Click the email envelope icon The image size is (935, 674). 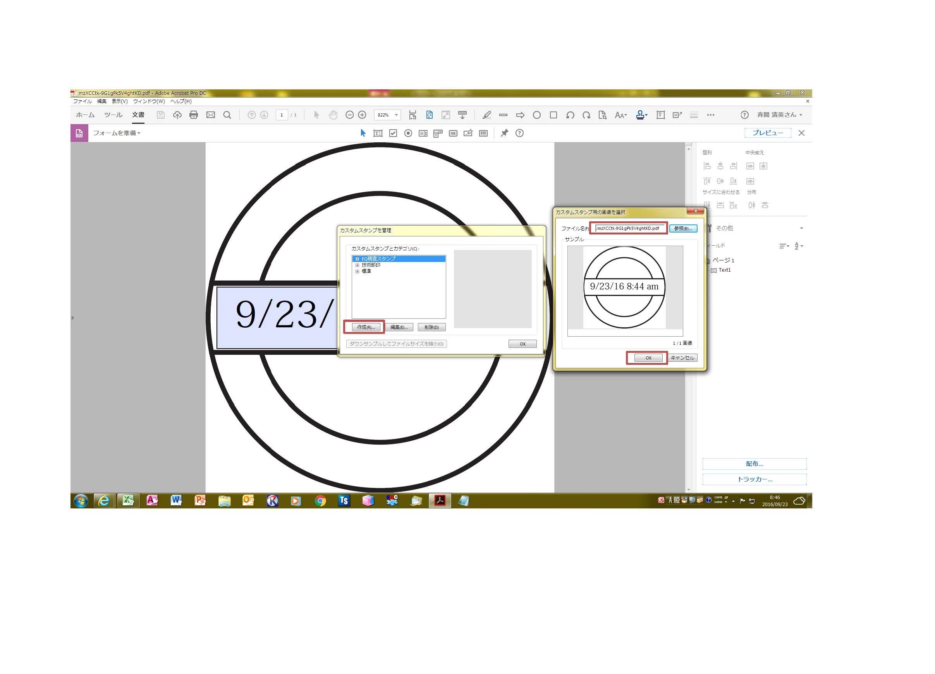coord(211,115)
